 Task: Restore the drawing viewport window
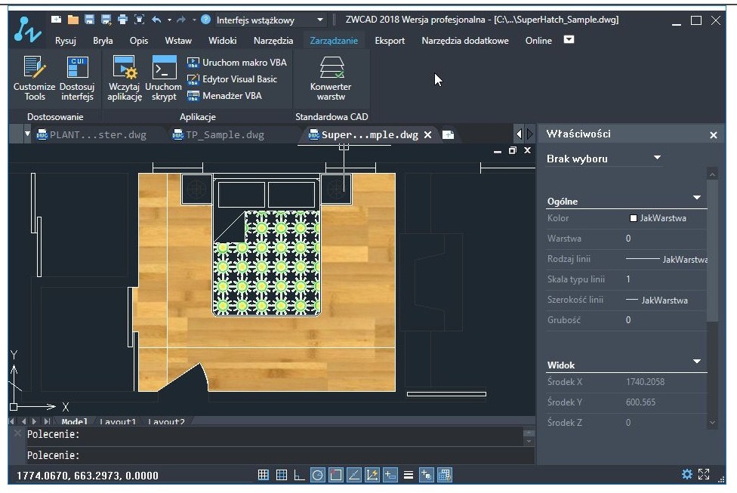[x=512, y=150]
